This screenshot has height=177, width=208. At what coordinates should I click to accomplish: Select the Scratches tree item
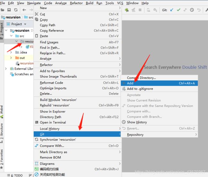[22, 74]
